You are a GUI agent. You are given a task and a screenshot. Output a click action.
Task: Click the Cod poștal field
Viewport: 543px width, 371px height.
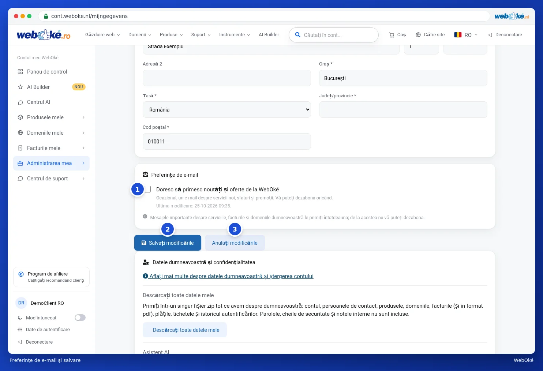(227, 142)
